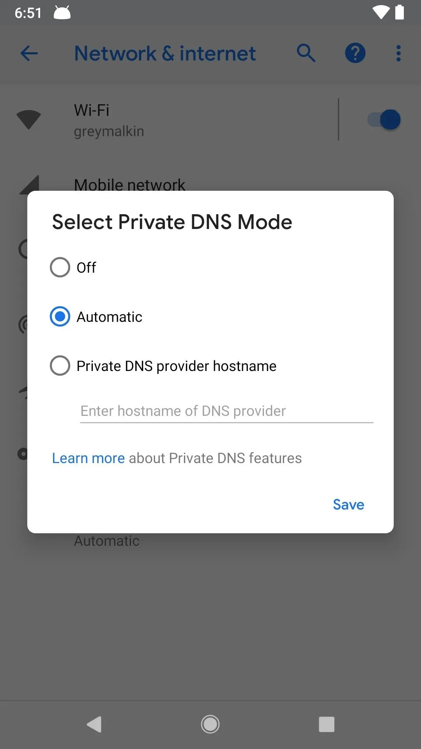This screenshot has height=749, width=421.
Task: Tap the mobile network signal icon
Action: click(30, 185)
